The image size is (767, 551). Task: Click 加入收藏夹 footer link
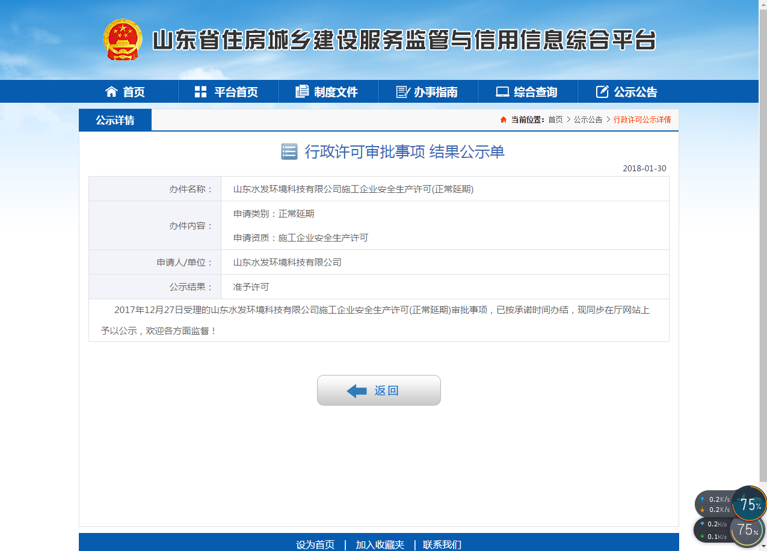380,544
